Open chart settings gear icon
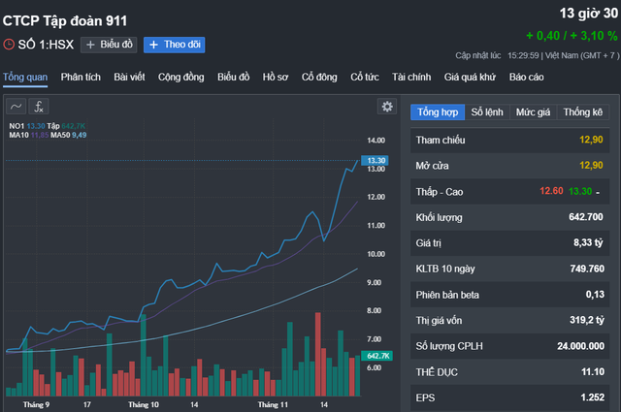 pyautogui.click(x=387, y=107)
